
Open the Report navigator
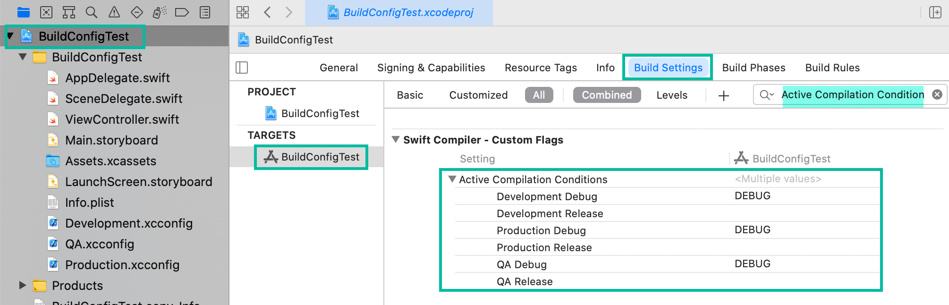[205, 12]
